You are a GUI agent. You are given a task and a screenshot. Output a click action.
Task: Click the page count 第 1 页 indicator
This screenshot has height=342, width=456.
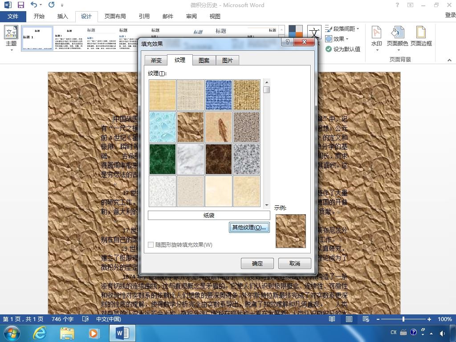point(23,319)
